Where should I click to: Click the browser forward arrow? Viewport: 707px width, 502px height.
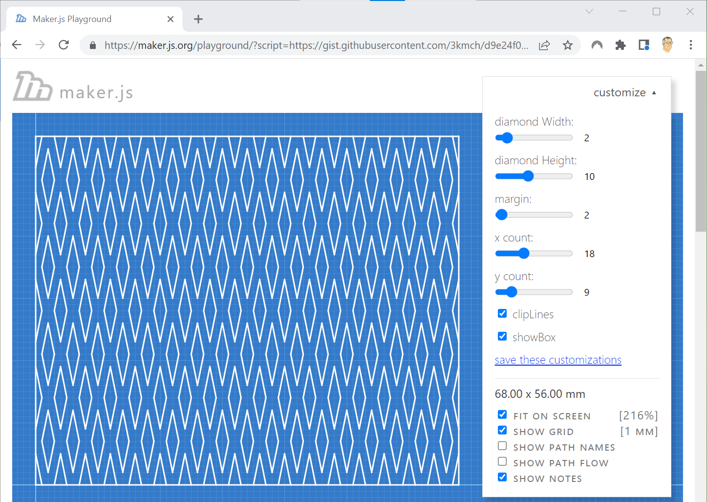(x=40, y=45)
